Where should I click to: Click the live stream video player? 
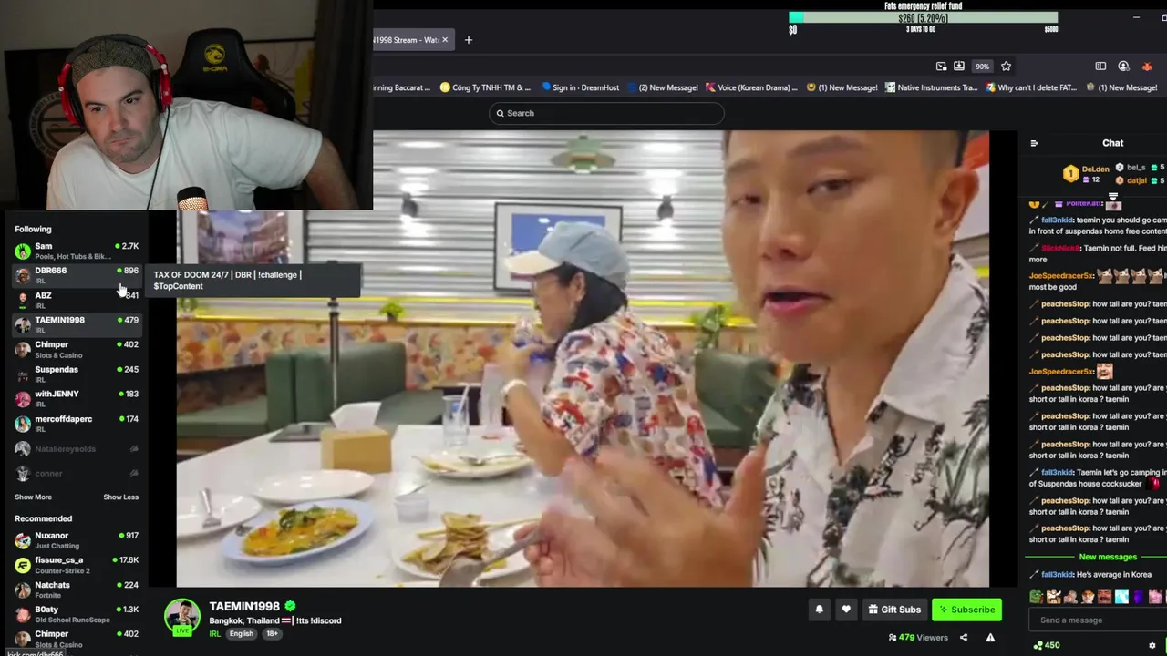(583, 359)
